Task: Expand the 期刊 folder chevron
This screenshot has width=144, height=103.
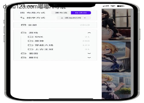Action: click(x=89, y=58)
